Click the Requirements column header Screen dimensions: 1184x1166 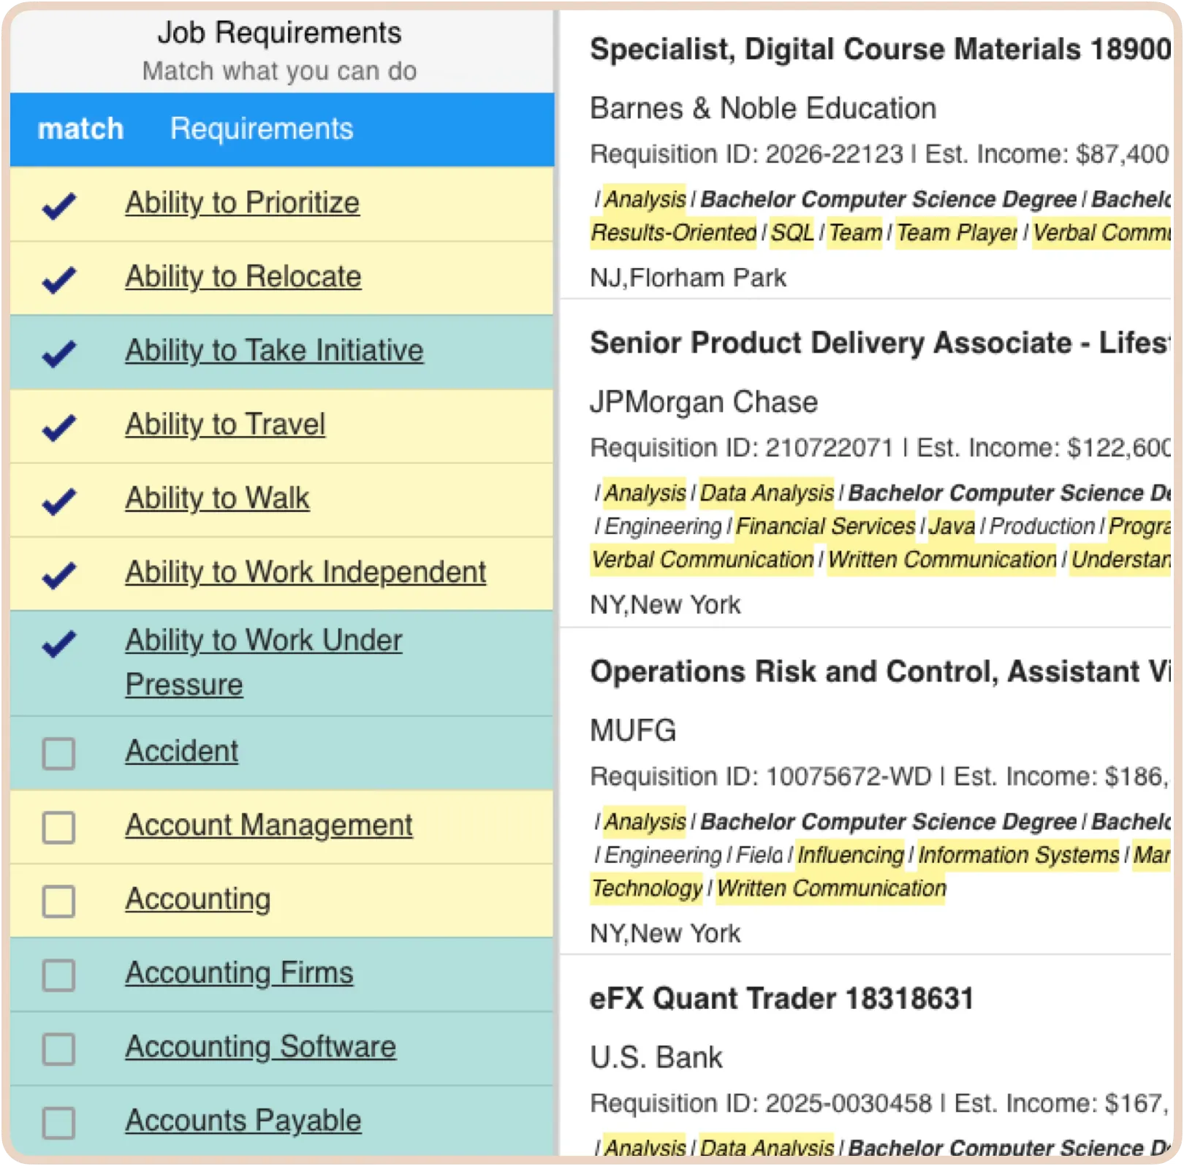(262, 129)
